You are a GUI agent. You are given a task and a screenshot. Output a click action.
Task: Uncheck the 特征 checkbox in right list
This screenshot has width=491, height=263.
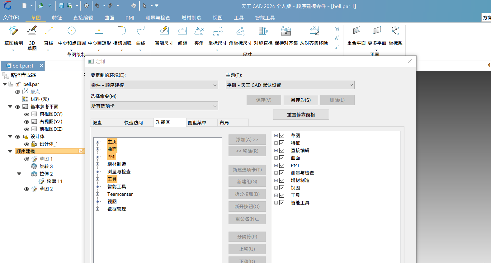coord(282,143)
